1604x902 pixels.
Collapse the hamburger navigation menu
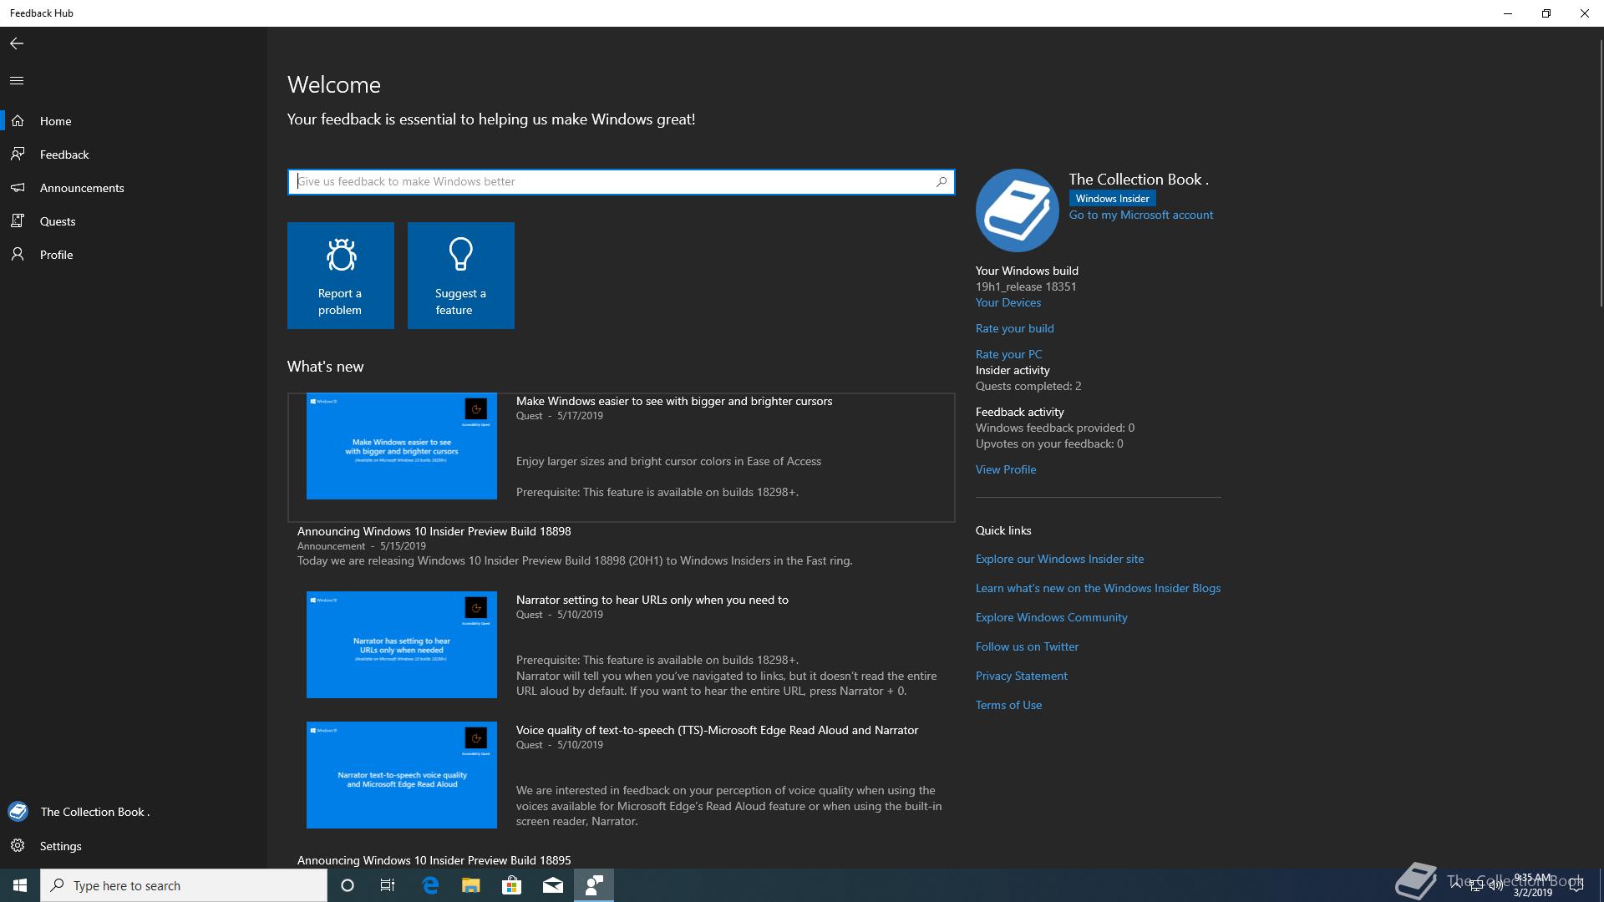[17, 81]
